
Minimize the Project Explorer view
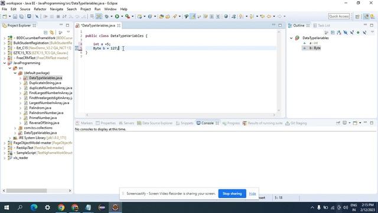pos(61,25)
